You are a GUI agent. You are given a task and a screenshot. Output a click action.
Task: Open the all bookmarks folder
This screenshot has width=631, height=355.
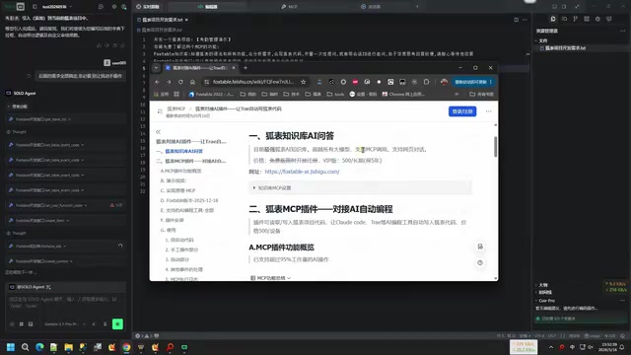(481, 95)
